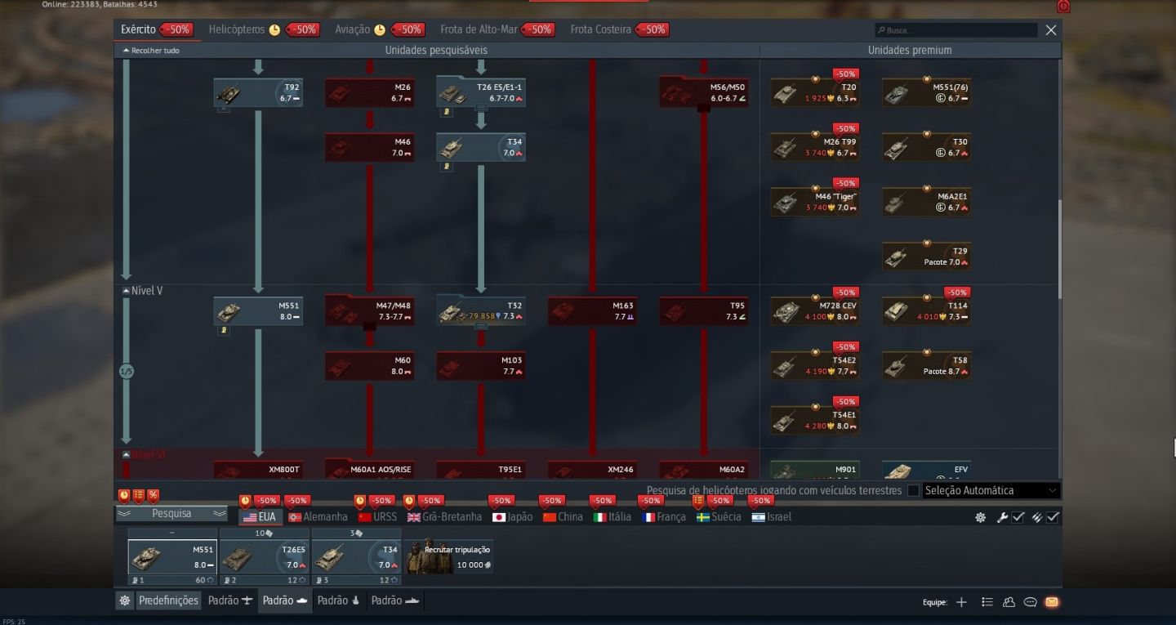Click the Busca search field
Viewport: 1176px width, 625px height.
pyautogui.click(x=956, y=30)
